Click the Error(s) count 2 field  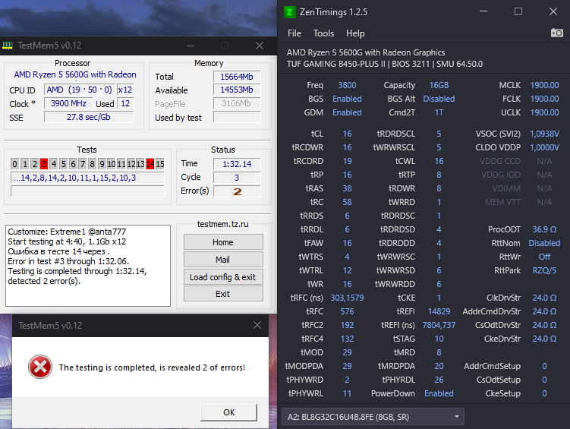237,191
